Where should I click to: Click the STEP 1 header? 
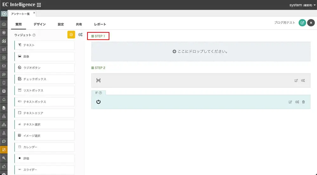click(98, 36)
